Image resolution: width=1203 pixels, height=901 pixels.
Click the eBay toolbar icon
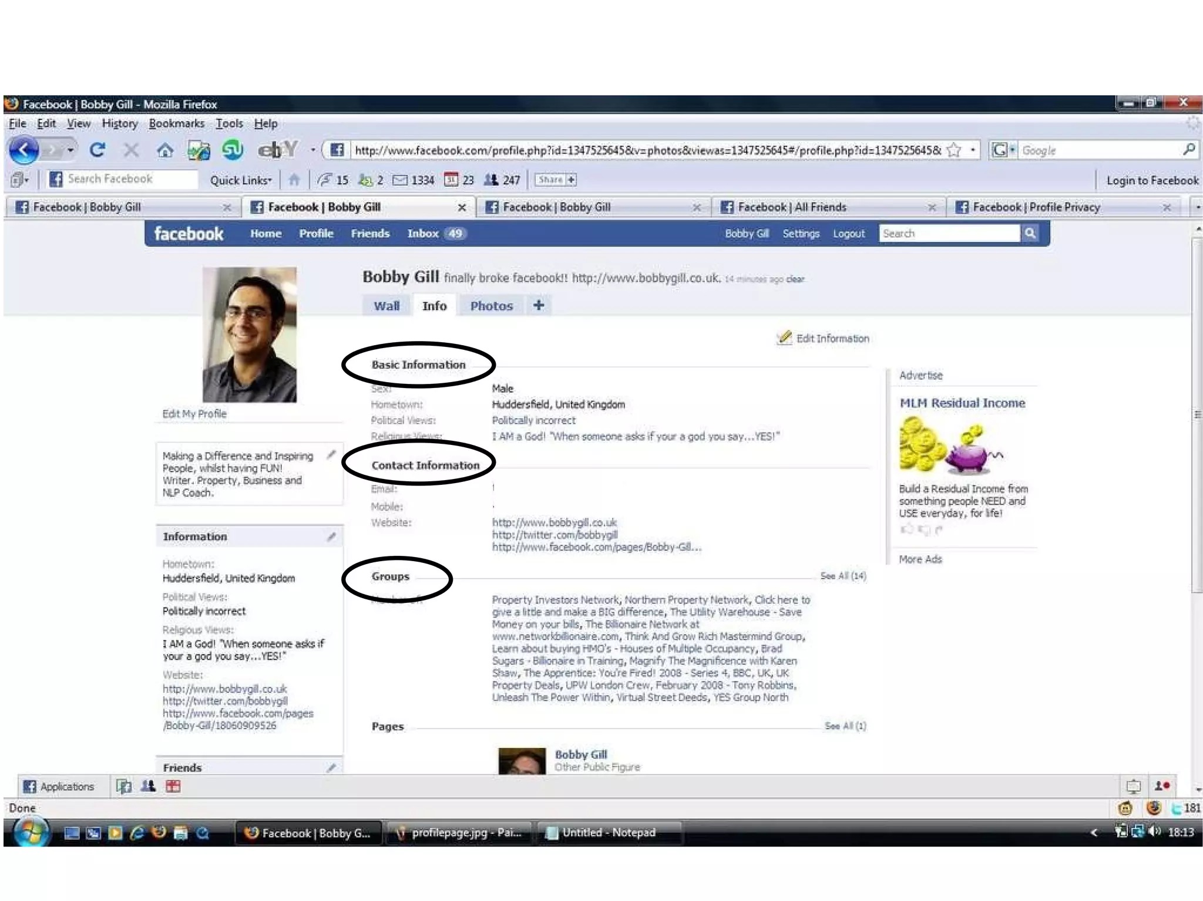tap(277, 150)
